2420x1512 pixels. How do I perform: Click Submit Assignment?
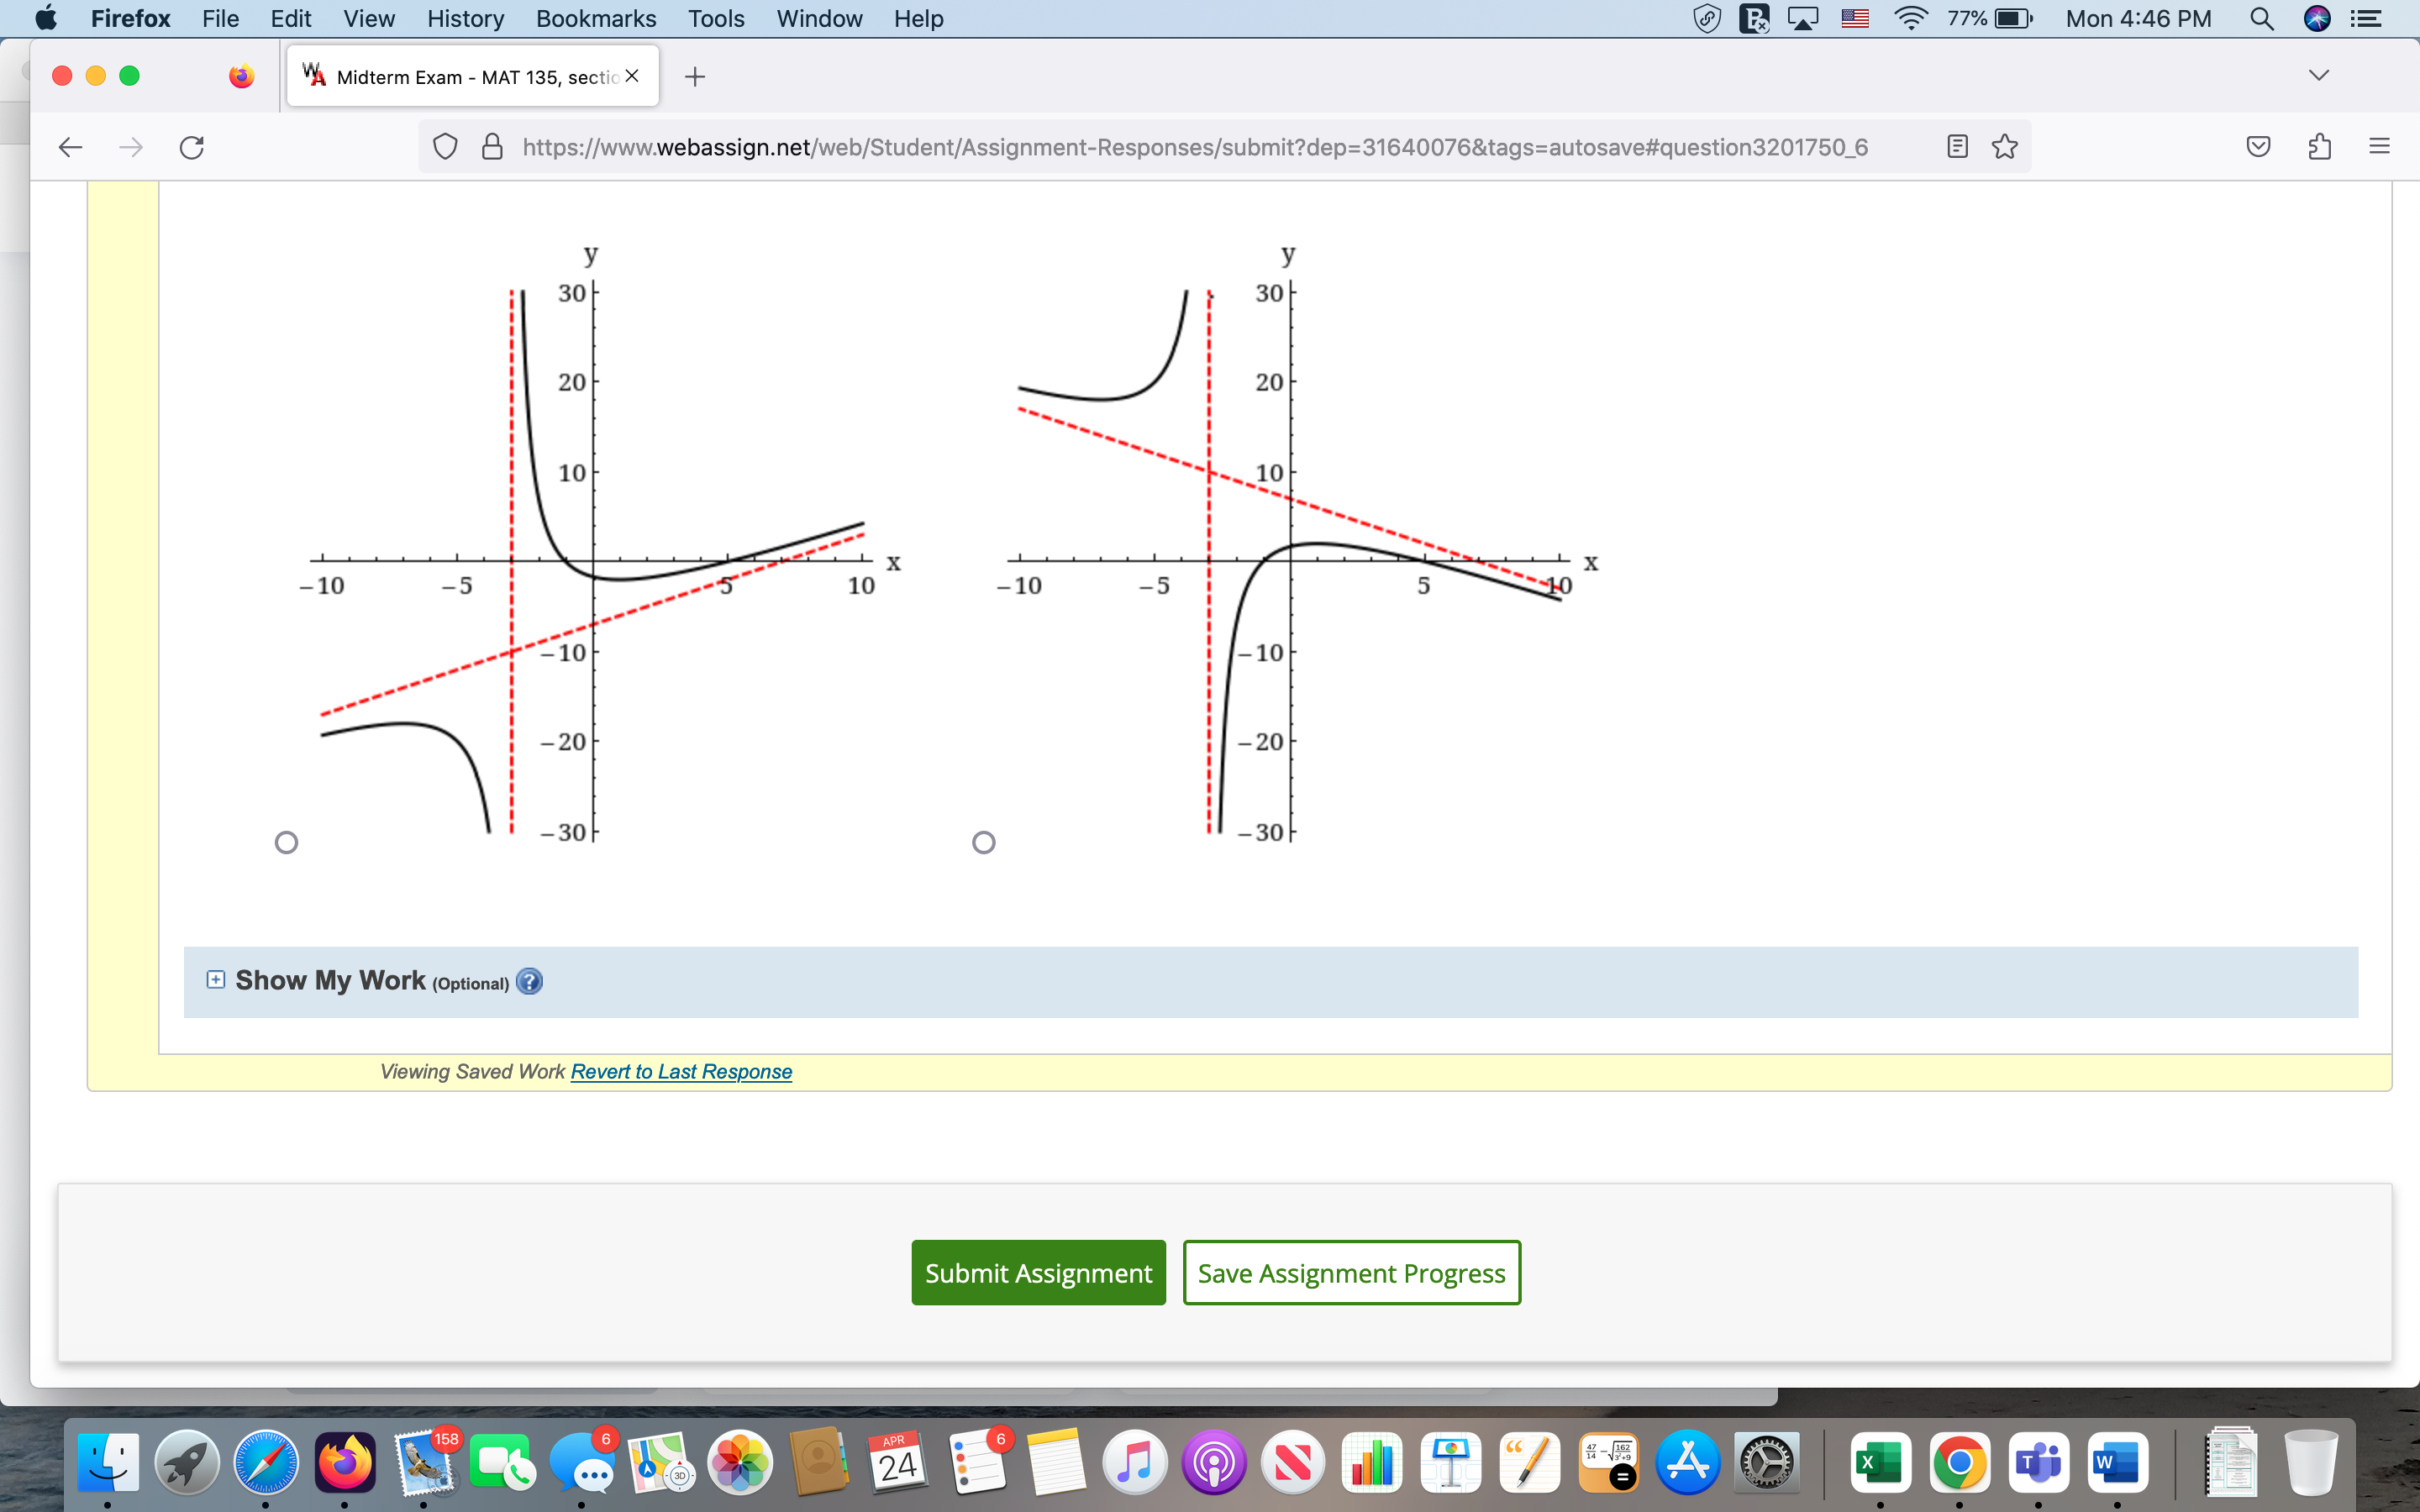coord(1037,1272)
